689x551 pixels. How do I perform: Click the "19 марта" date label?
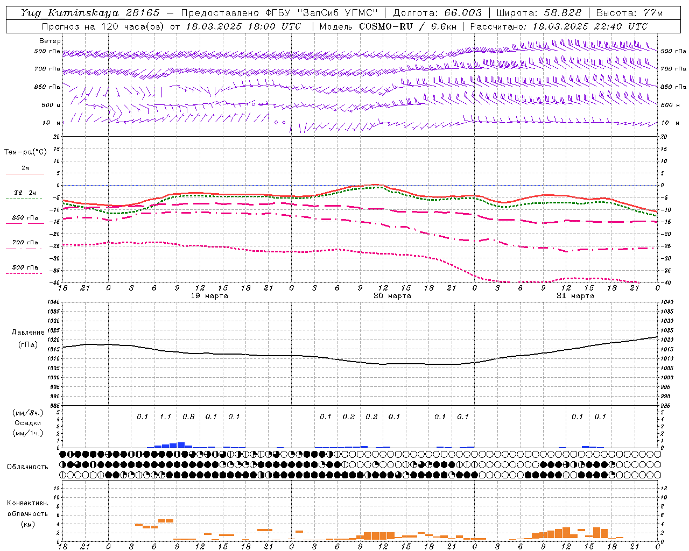pyautogui.click(x=210, y=296)
